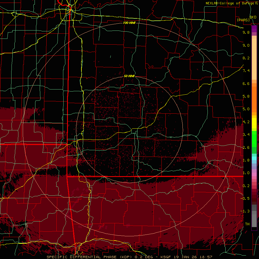Screen dimensions: 259x259
Task: Click the KSGF station identifier in caption
Action: (x=165, y=257)
